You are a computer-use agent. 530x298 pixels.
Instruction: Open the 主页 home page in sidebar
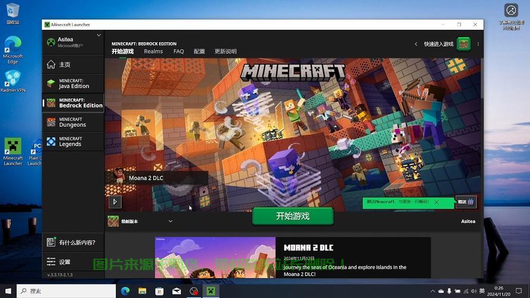click(73, 64)
